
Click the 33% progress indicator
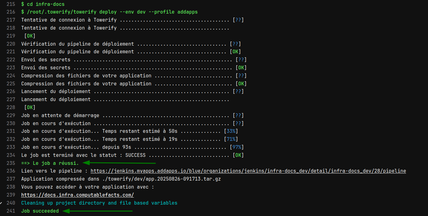231,131
